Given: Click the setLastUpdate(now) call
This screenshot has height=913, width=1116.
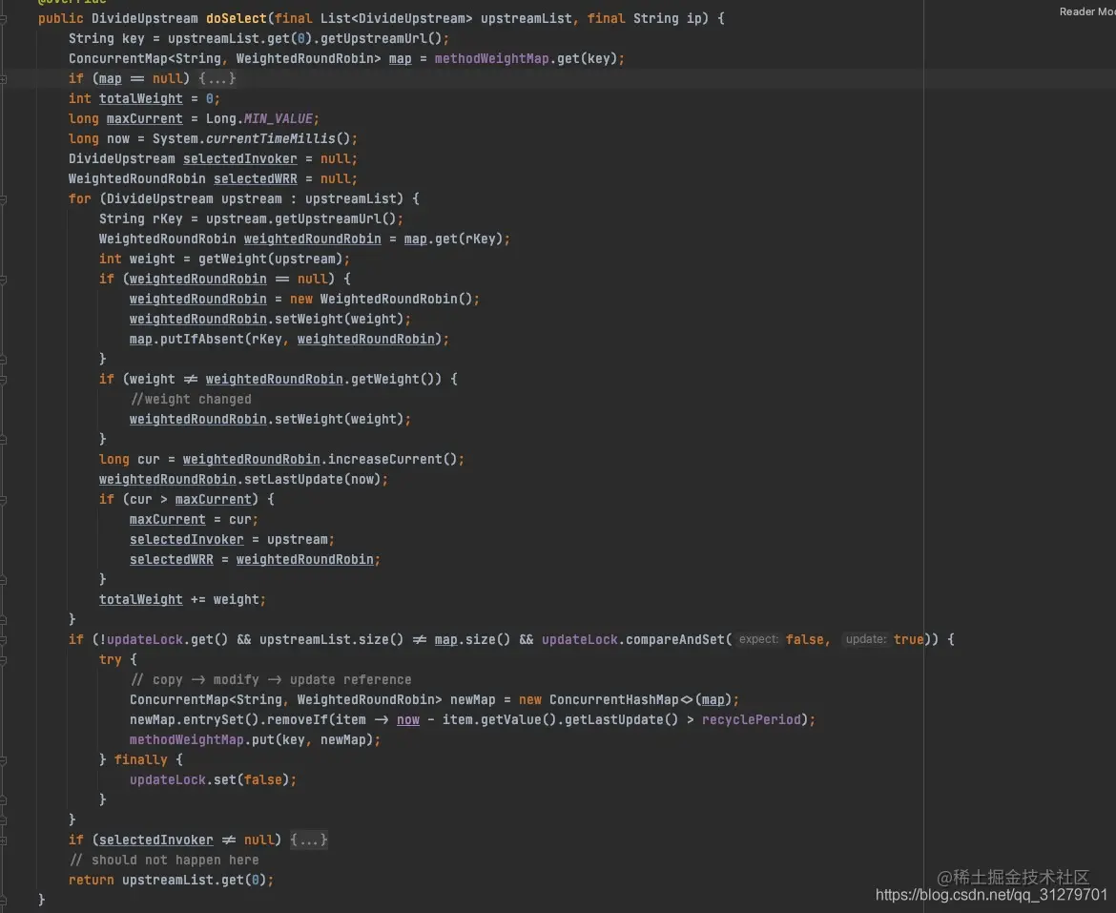Looking at the screenshot, I should 313,479.
